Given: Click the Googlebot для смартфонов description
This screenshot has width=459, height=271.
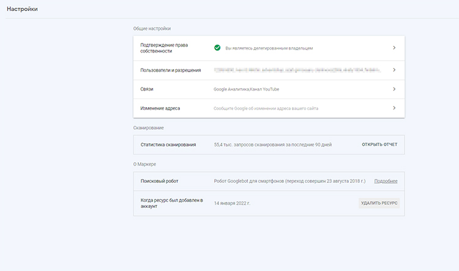Looking at the screenshot, I should coord(289,181).
